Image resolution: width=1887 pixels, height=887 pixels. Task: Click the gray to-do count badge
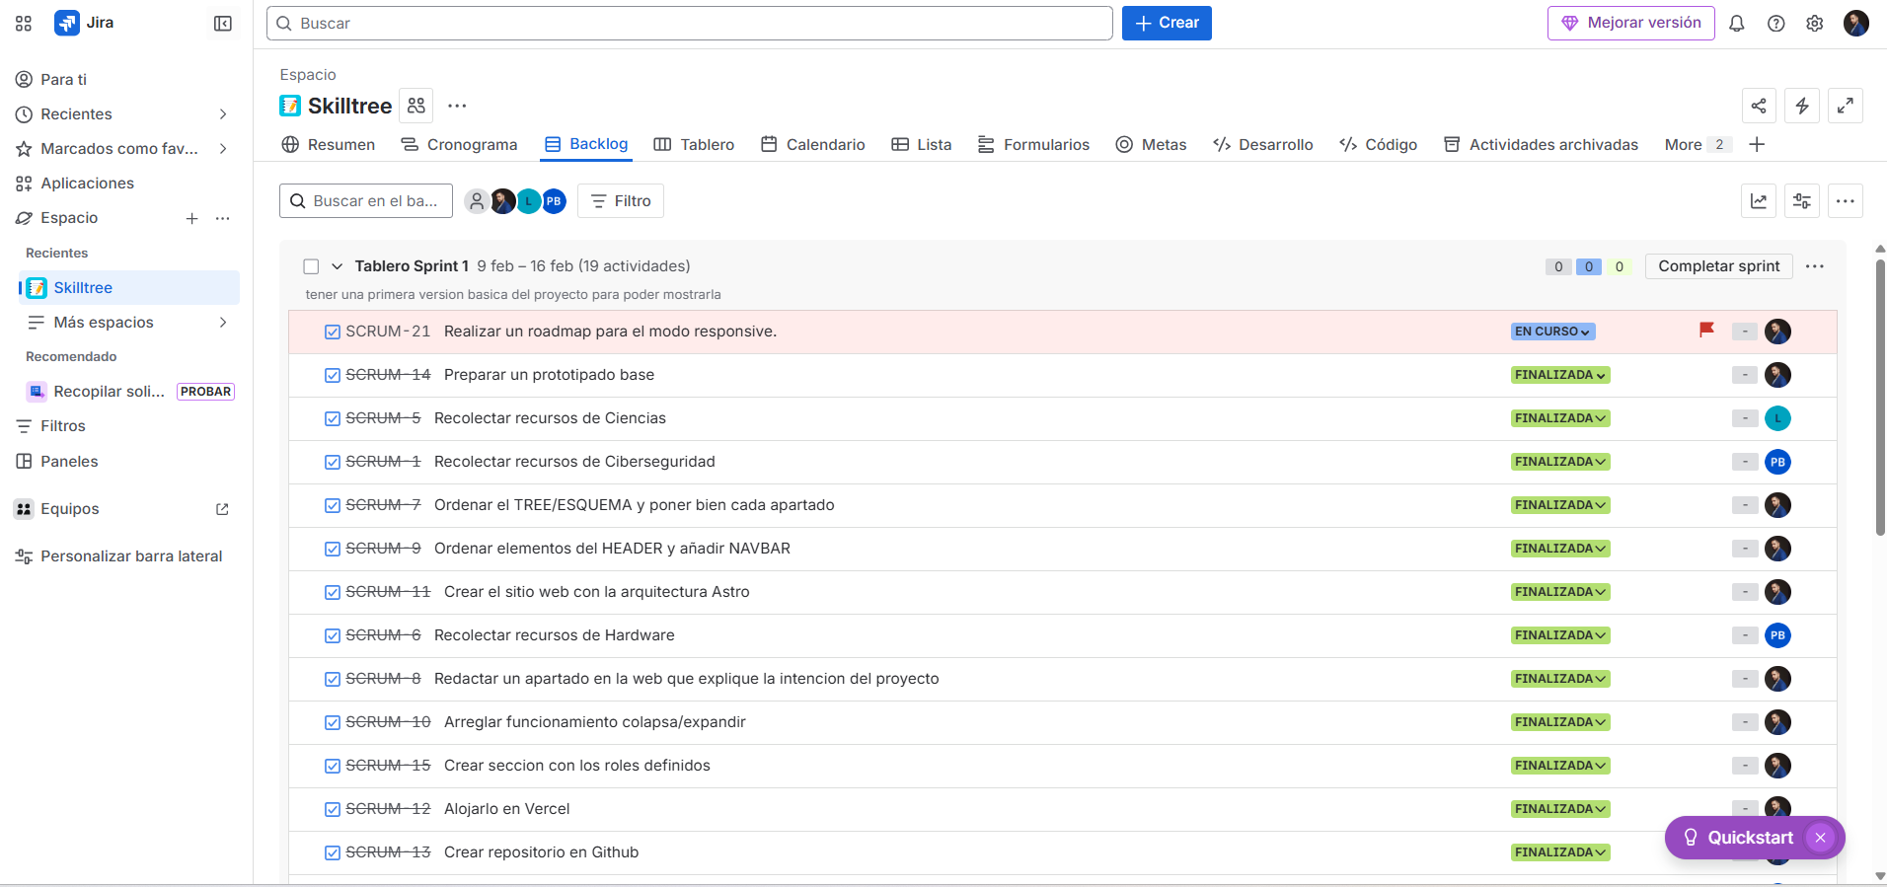click(1558, 266)
